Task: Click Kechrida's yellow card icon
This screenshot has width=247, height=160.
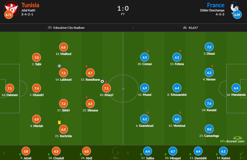Action: click(x=59, y=122)
